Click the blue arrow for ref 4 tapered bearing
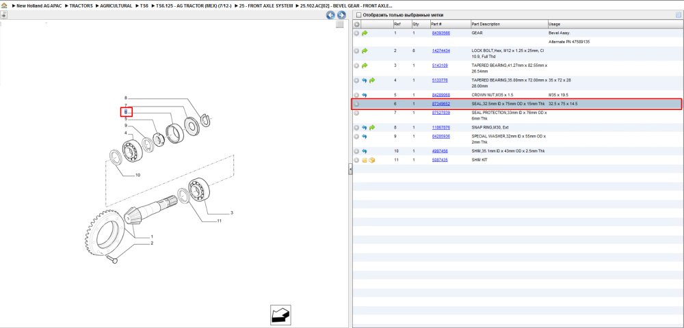The width and height of the screenshot is (684, 328). (365, 81)
